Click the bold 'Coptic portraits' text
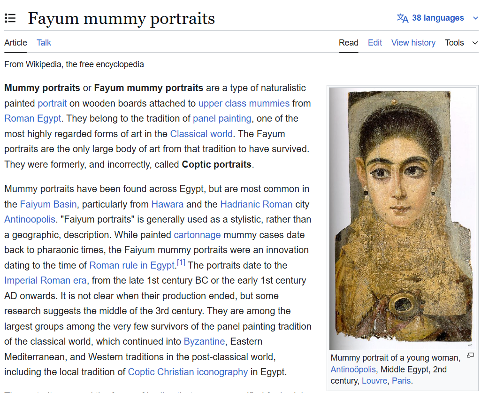This screenshot has width=481, height=393. 217,164
